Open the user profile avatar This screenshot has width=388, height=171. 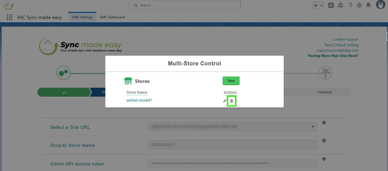(380, 5)
